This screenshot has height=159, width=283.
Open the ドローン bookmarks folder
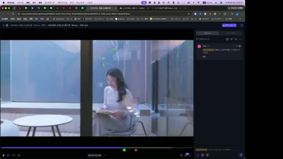click(176, 19)
